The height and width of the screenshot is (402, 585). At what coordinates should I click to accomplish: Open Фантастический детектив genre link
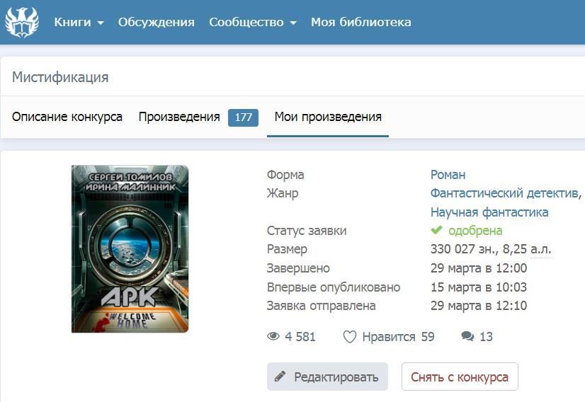click(x=506, y=193)
